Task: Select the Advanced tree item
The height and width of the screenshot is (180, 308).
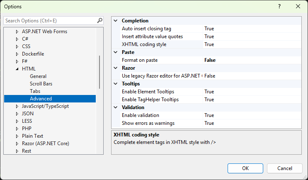Action: point(41,99)
